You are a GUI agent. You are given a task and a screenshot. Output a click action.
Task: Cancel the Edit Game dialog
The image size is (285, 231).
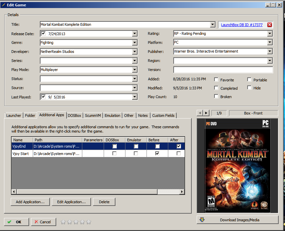coord(43,222)
